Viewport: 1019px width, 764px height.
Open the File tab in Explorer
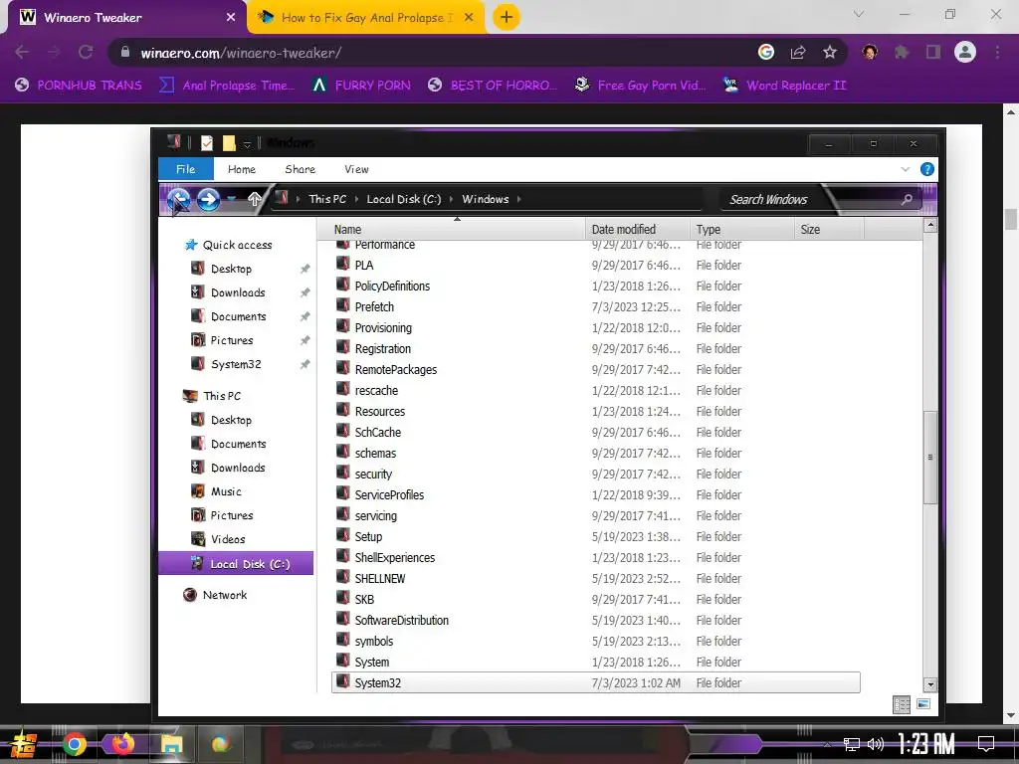tap(186, 169)
